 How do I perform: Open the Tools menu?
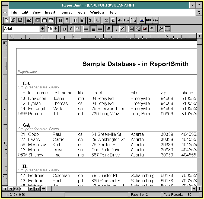[81, 12]
